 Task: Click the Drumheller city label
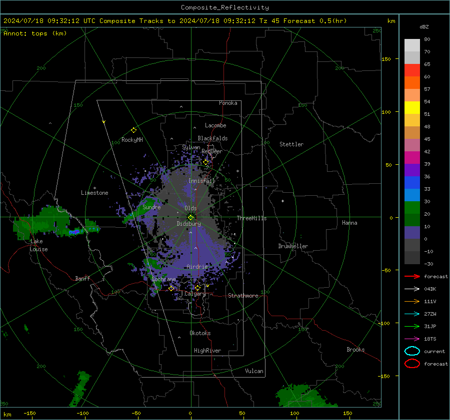tap(293, 246)
